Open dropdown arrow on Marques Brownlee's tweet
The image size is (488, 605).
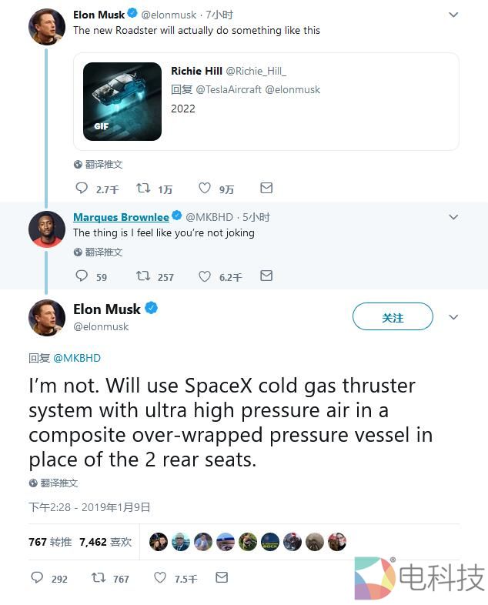click(453, 217)
